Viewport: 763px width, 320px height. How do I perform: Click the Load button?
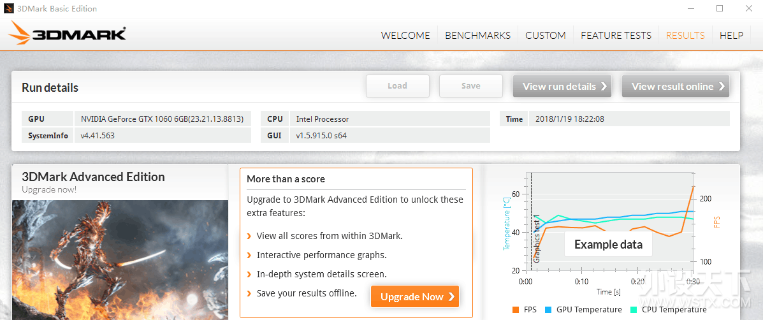[x=398, y=86]
